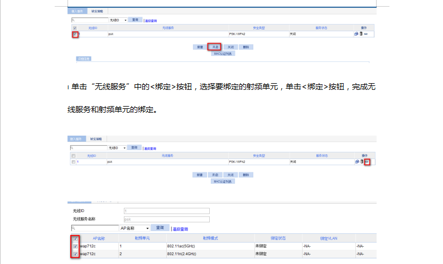Click MAC认证列表 button in upper panel

point(223,54)
